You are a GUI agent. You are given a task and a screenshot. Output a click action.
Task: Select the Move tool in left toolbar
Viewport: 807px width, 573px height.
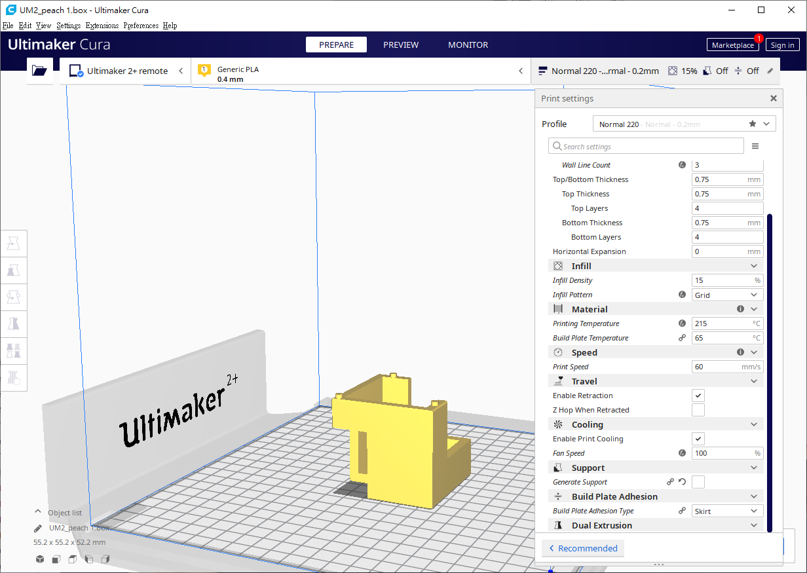point(14,244)
